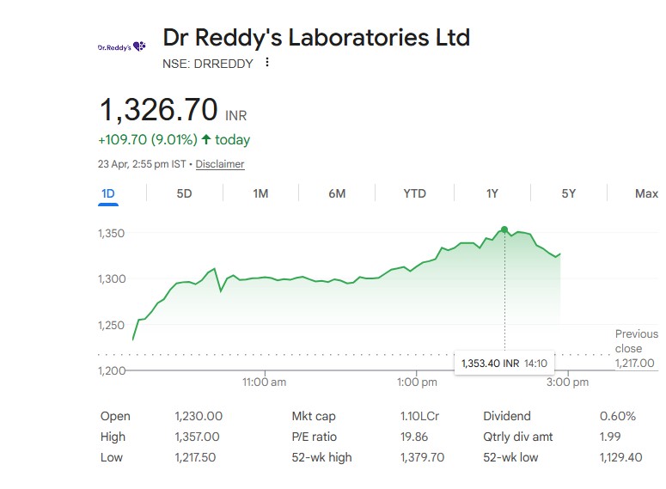Image resolution: width=666 pixels, height=489 pixels.
Task: Click the Previous close label on chart
Action: tap(636, 341)
